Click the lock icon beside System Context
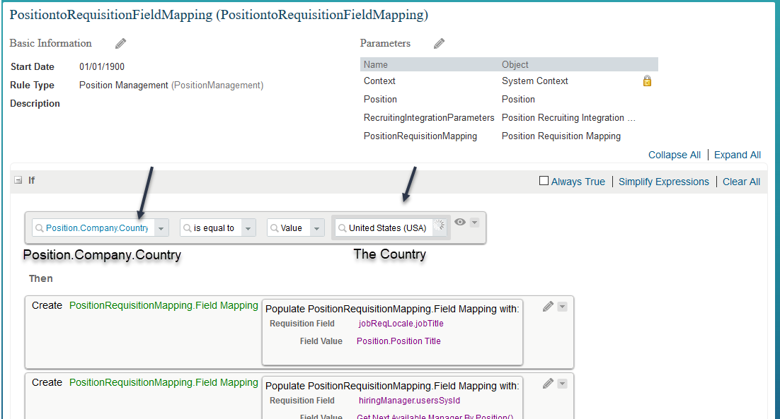This screenshot has width=780, height=419. (x=647, y=81)
